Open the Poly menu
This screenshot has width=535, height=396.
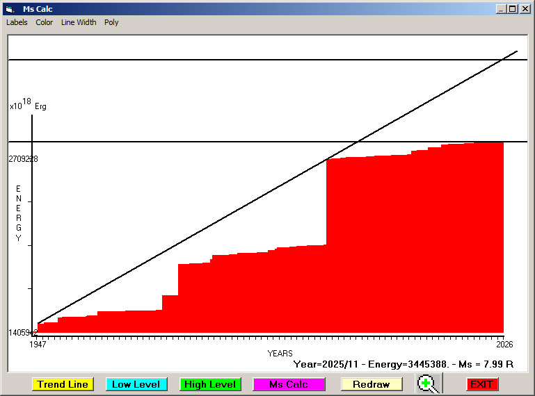point(111,22)
